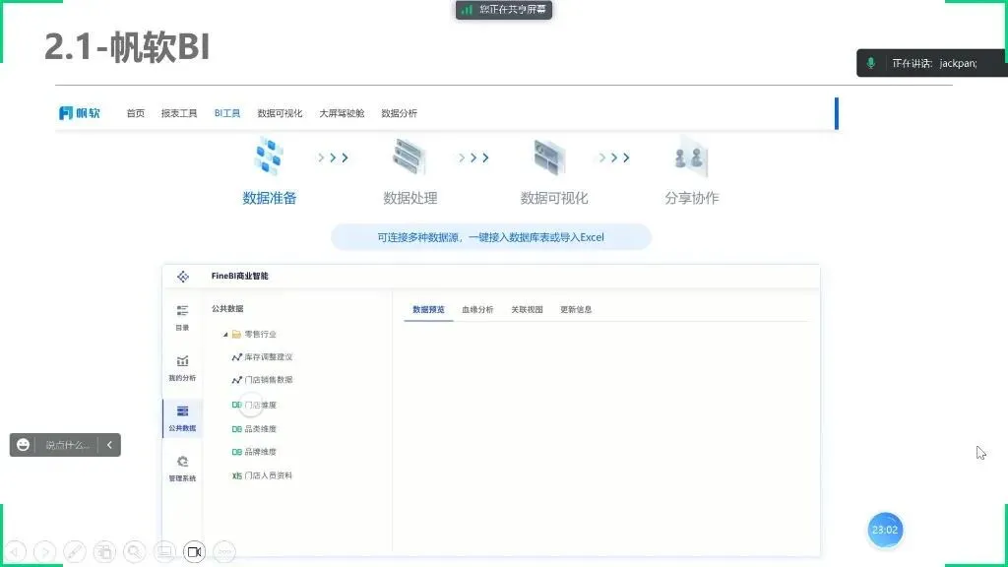Click the 说点什么 chat input
This screenshot has height=567, width=1008.
click(x=67, y=445)
